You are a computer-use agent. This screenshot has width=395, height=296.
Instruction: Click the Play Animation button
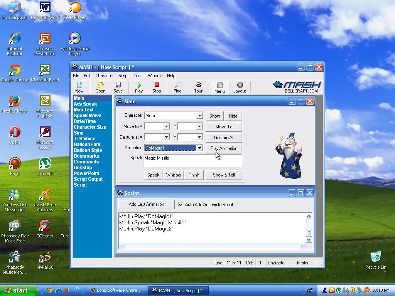click(224, 148)
